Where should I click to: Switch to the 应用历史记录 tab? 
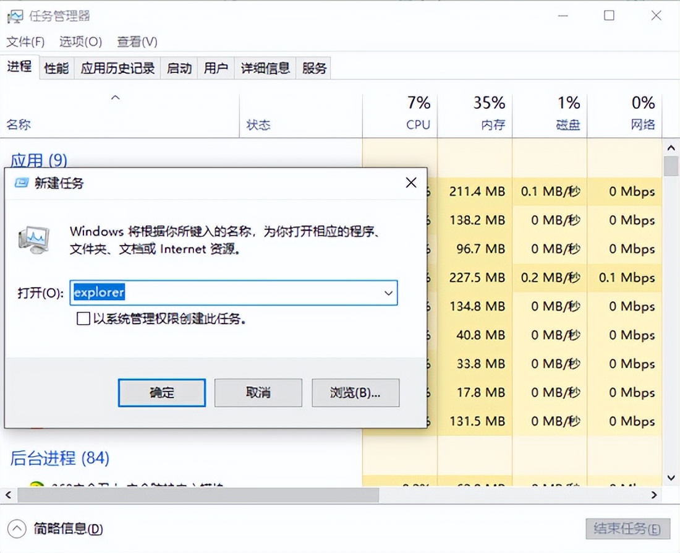(x=117, y=68)
